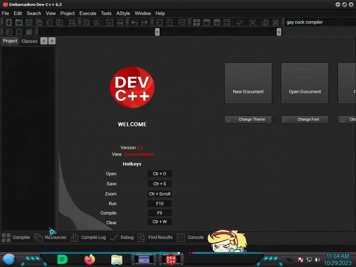Click the Undo arrow toolbar icon
The width and height of the screenshot is (356, 267).
134,22
